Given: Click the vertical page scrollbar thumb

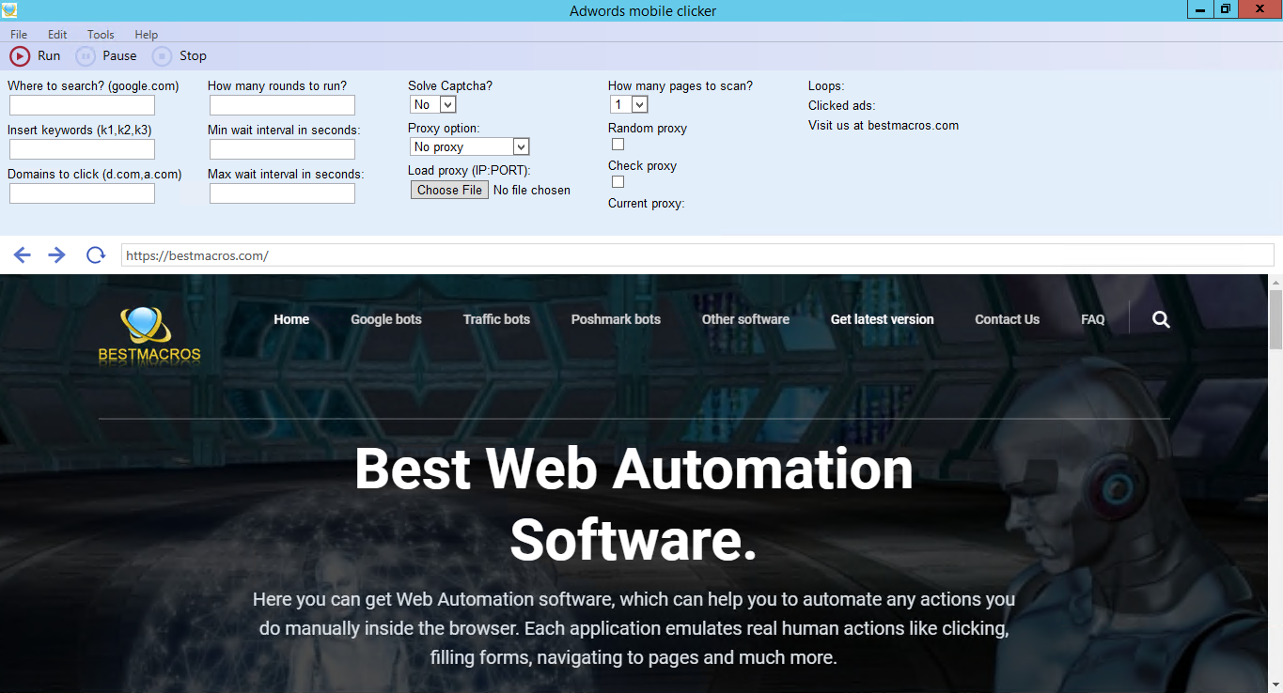Looking at the screenshot, I should (x=1275, y=319).
